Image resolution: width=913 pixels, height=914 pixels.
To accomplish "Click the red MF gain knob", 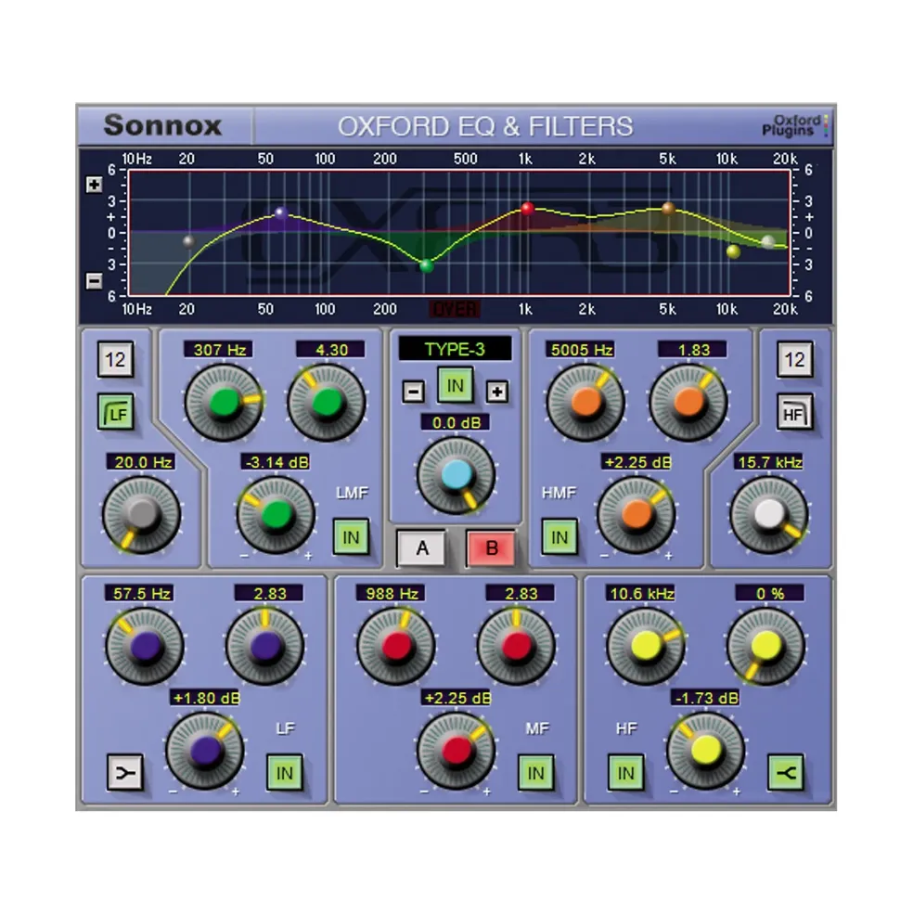I will click(456, 751).
